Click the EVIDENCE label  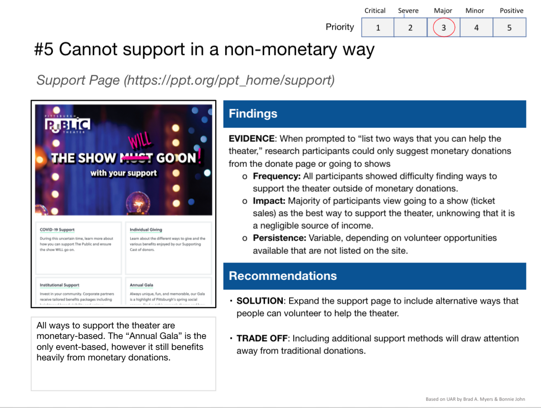(252, 139)
